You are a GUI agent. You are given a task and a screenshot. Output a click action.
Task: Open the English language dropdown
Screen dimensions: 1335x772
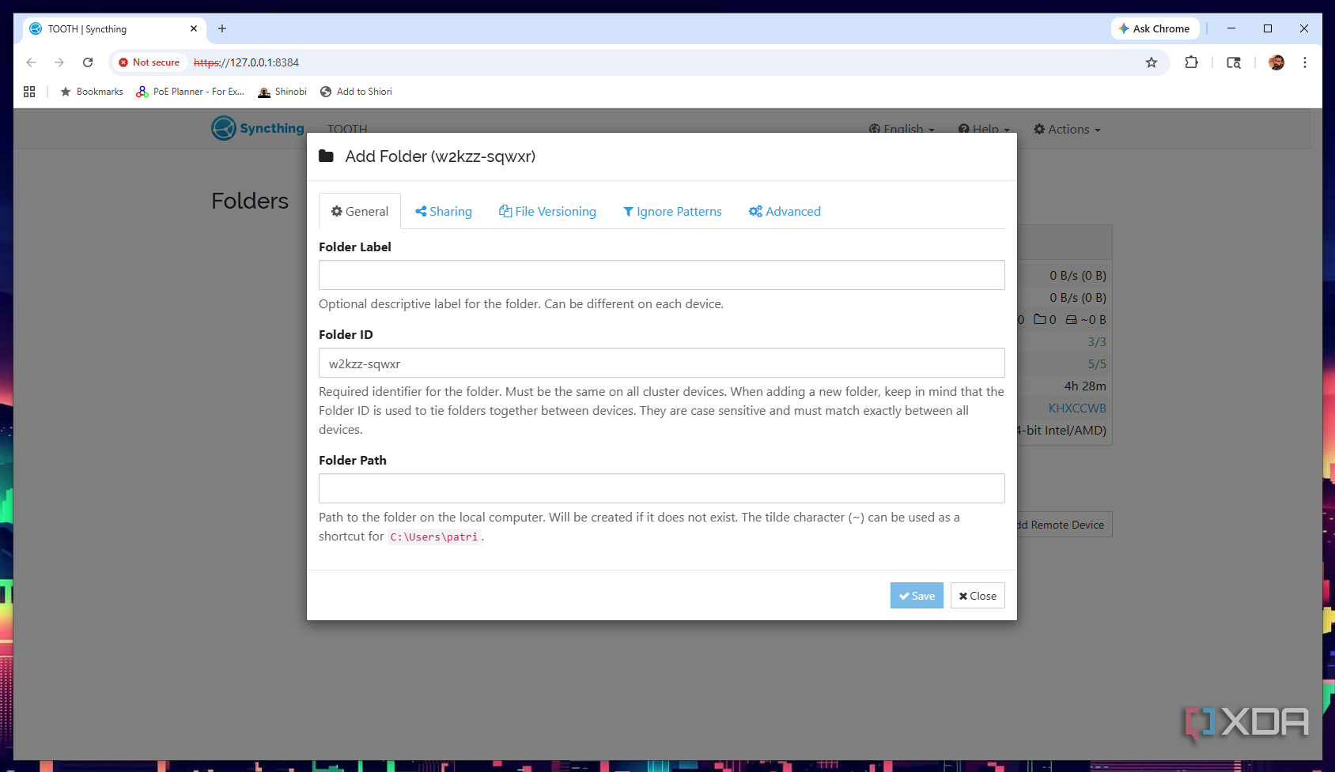click(x=902, y=129)
